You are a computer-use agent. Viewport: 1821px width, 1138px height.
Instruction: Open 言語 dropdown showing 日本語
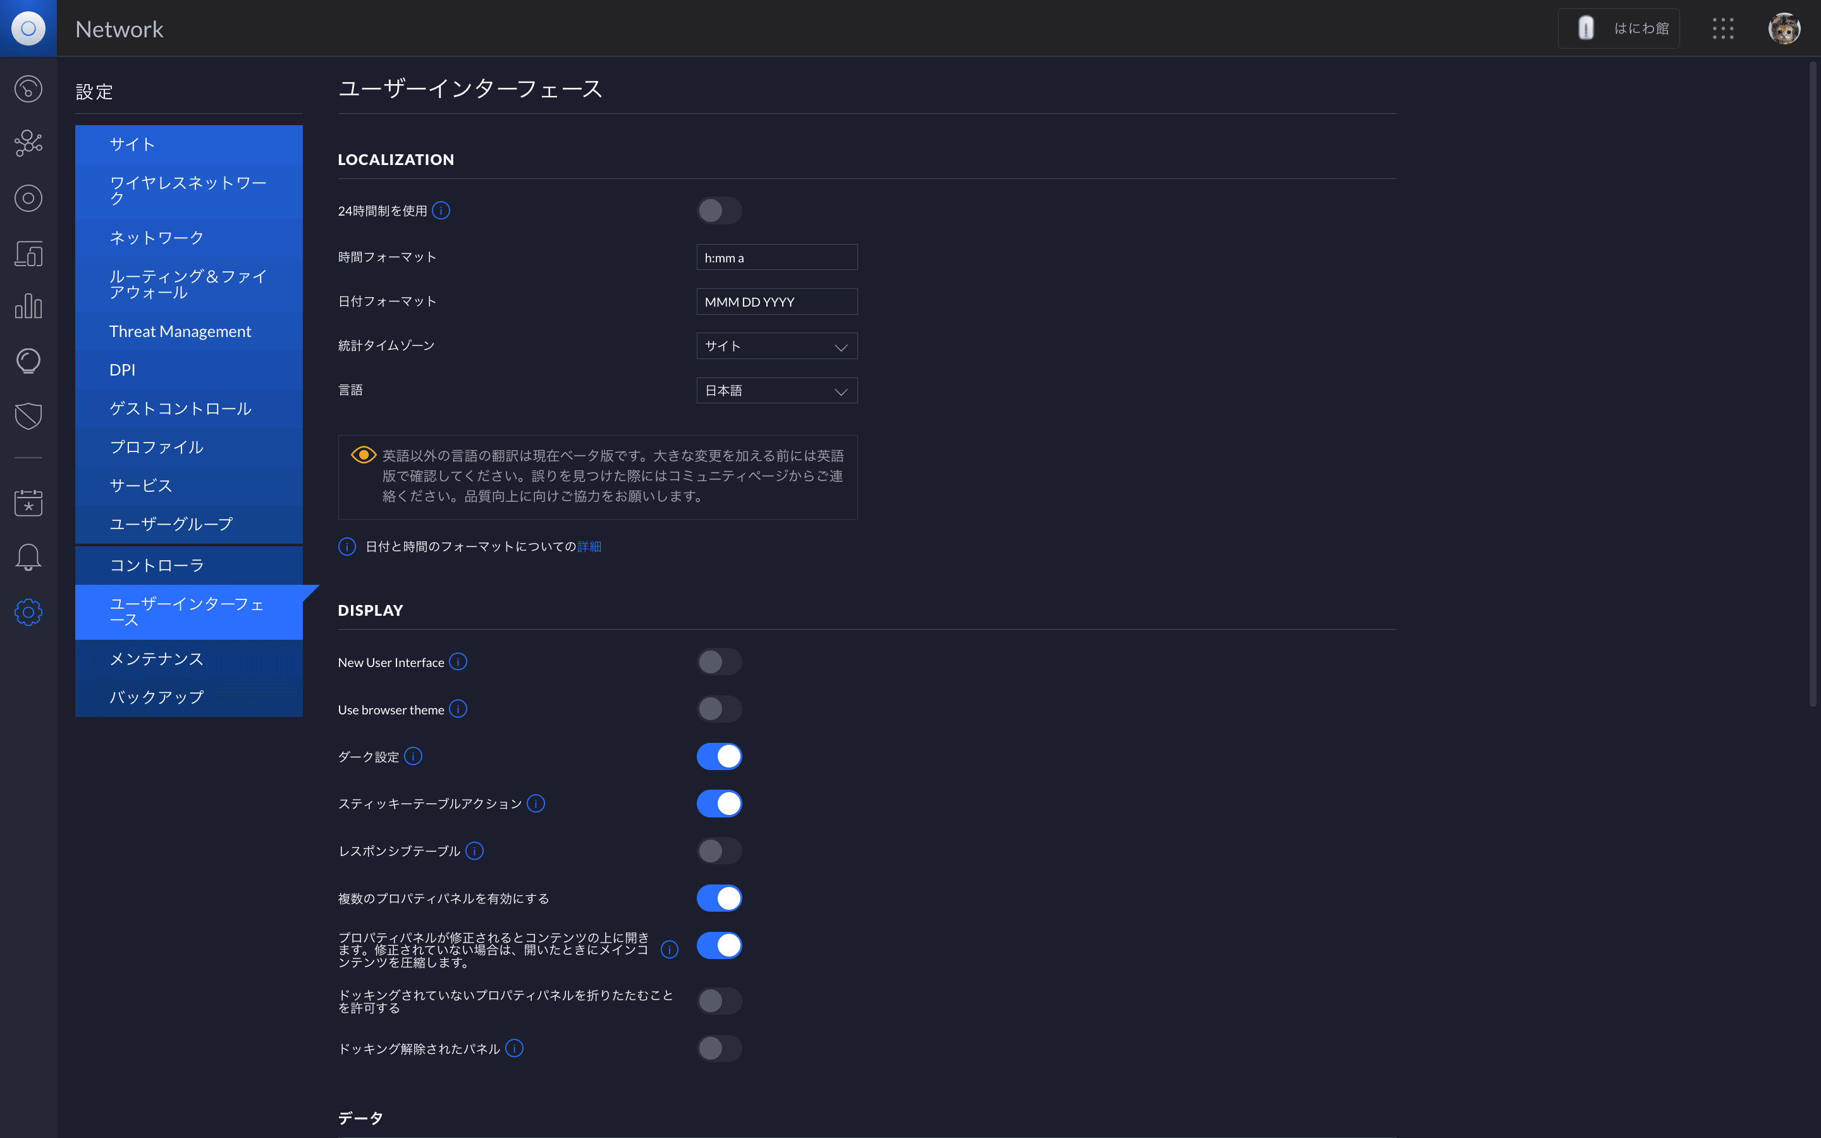point(776,390)
